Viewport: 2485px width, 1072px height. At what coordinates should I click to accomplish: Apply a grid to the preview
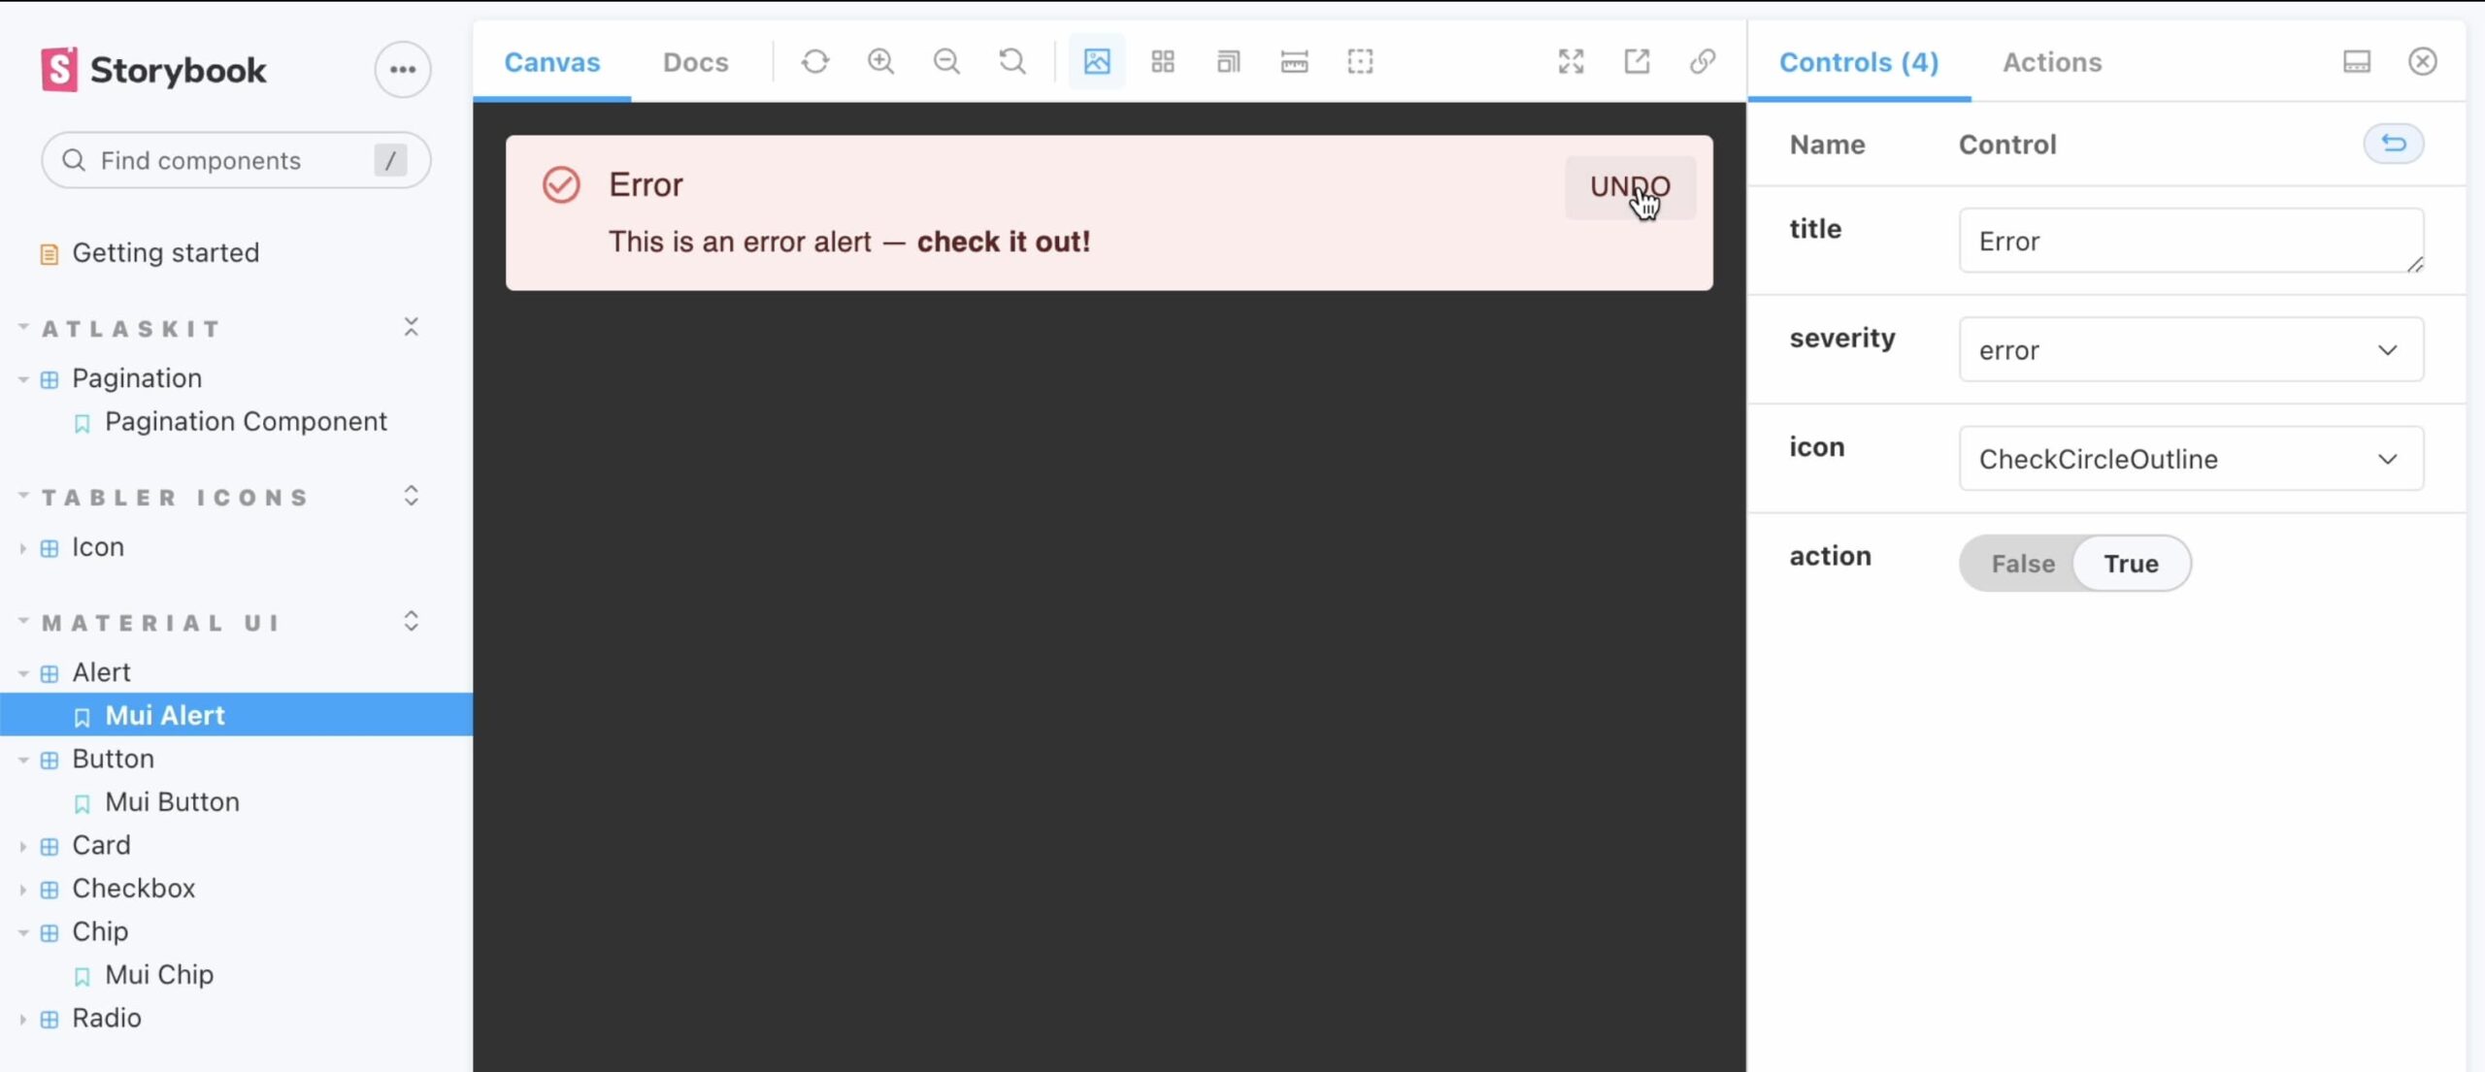1162,61
